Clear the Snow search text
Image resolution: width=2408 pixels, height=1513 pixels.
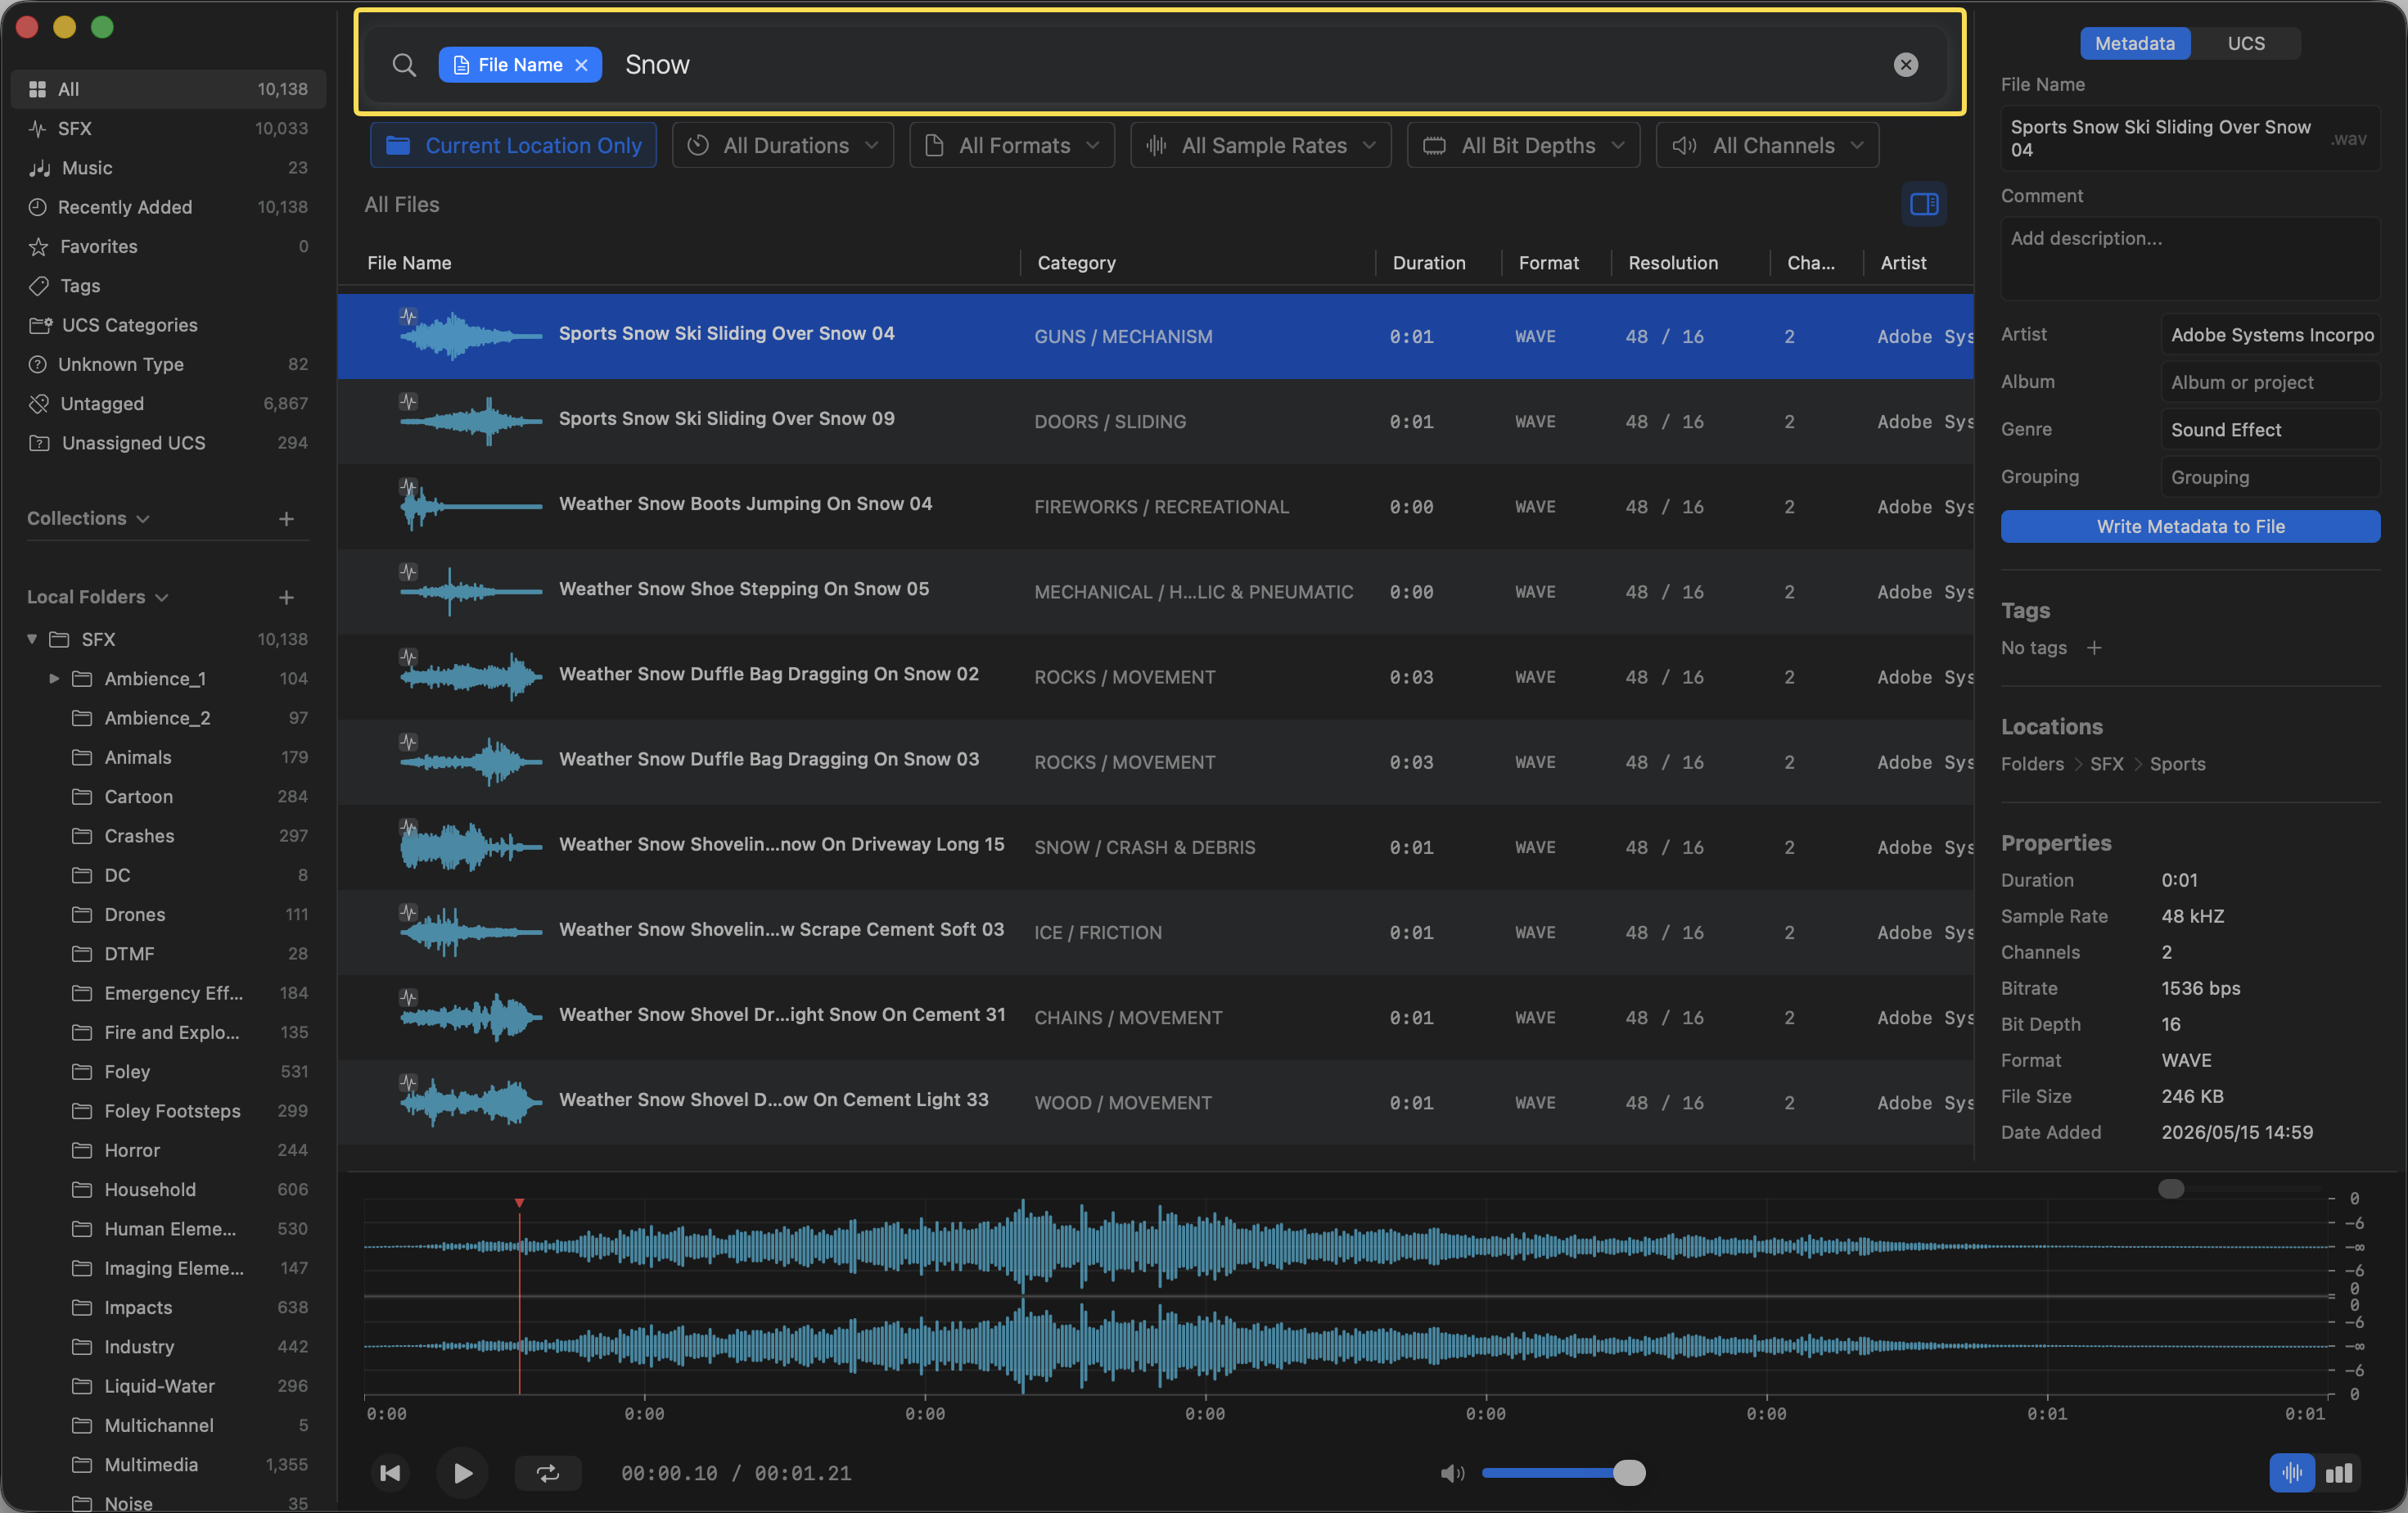[x=1905, y=65]
